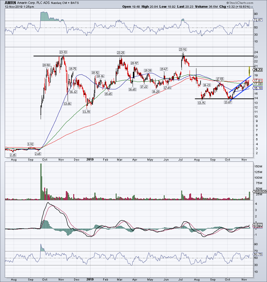This screenshot has height=282, width=267.
Task: Click the 20.97 price label
Action: [x=134, y=63]
